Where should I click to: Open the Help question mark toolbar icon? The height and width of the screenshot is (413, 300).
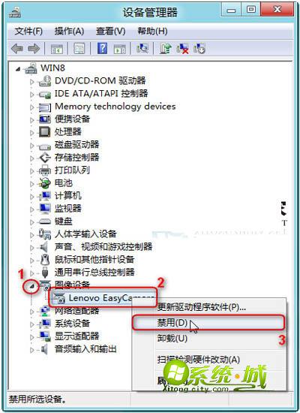102,49
